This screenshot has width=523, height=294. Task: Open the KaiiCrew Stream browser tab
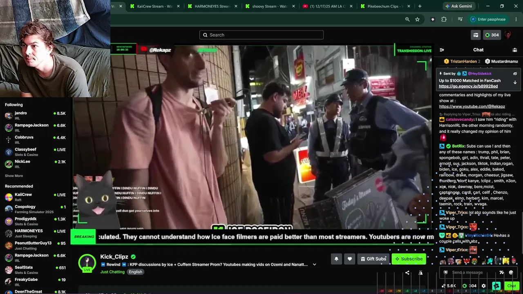click(154, 6)
